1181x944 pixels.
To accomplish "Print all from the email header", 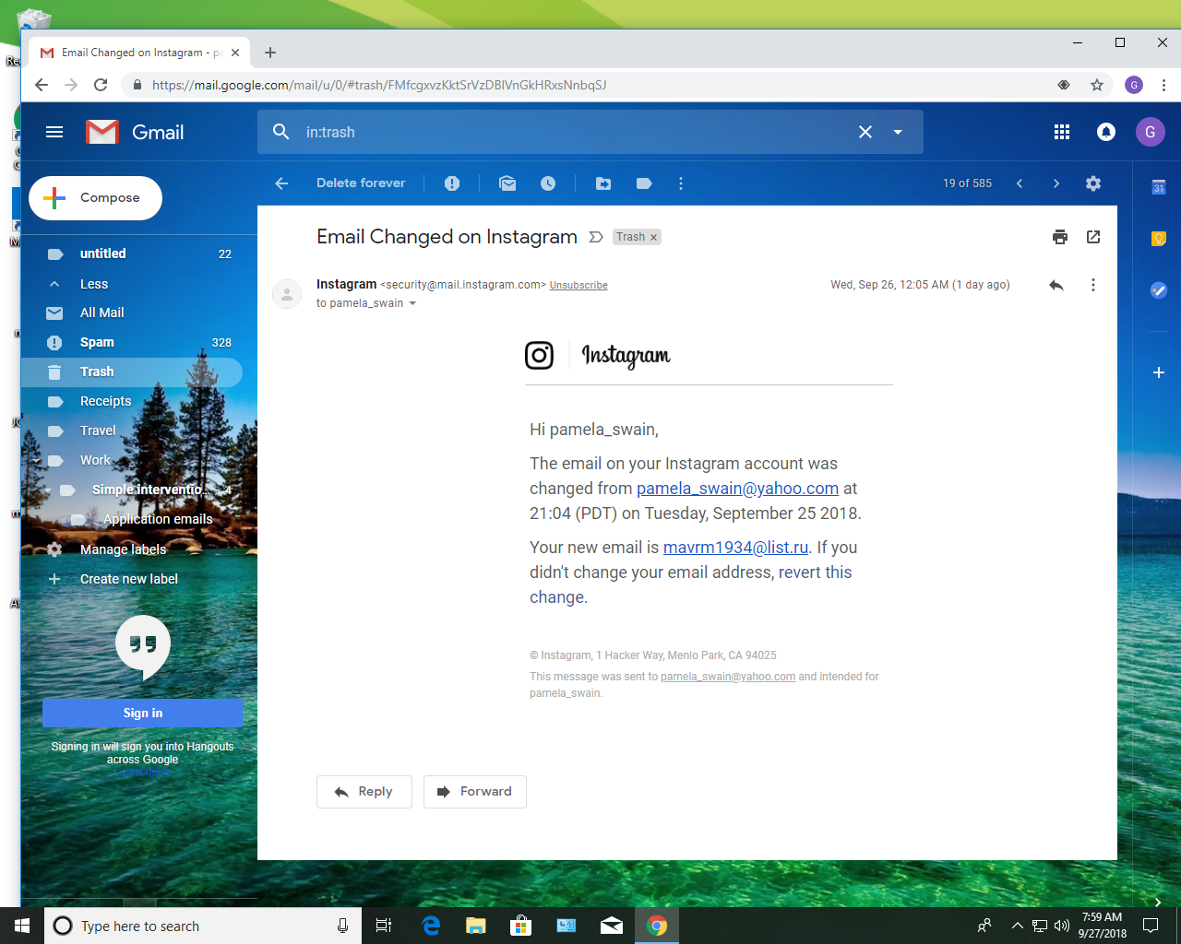I will [x=1060, y=237].
